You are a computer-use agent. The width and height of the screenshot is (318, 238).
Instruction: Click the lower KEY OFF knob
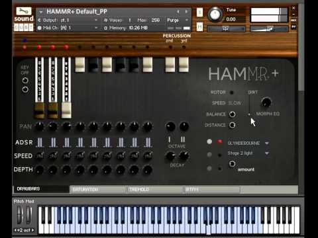pos(25,89)
